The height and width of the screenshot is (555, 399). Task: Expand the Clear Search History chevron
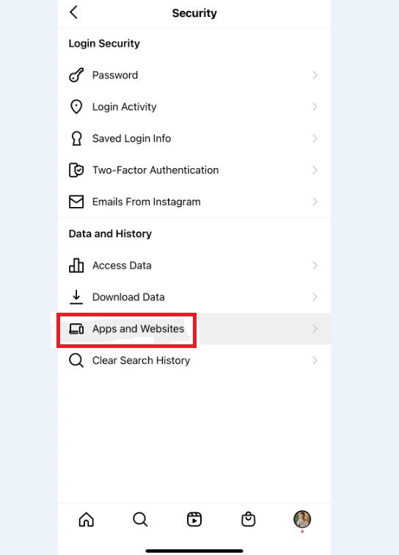pyautogui.click(x=315, y=360)
